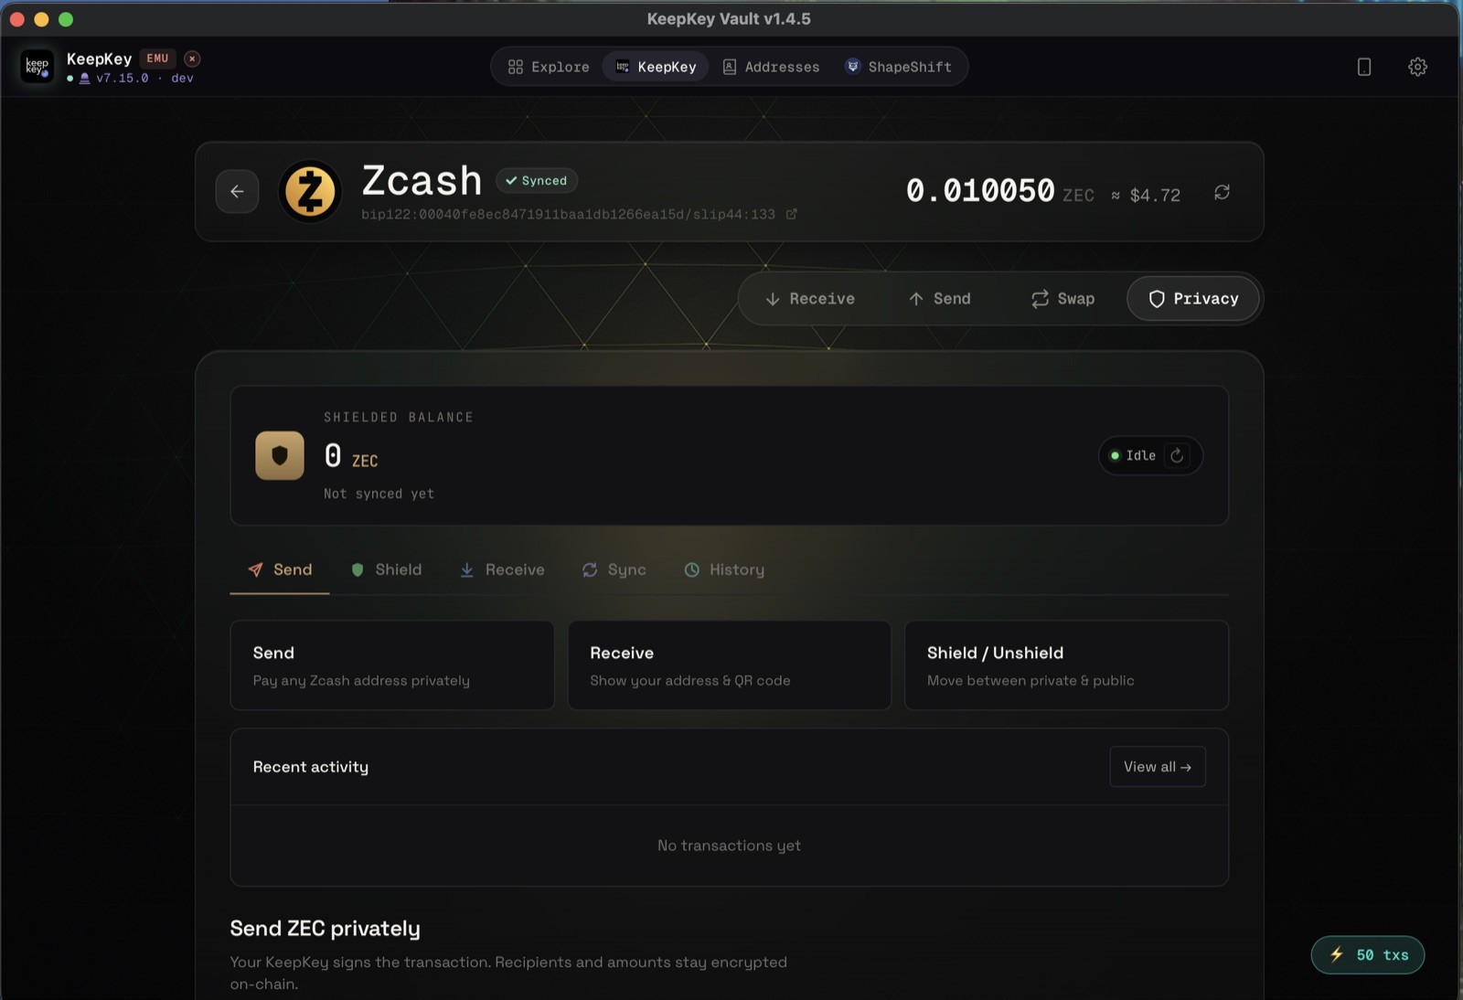
Task: Select the Send privacy tab
Action: [x=280, y=569]
